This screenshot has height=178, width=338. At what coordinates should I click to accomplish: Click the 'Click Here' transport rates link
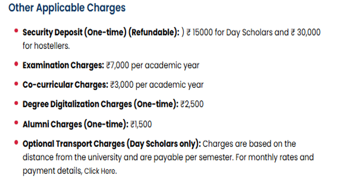tap(100, 171)
